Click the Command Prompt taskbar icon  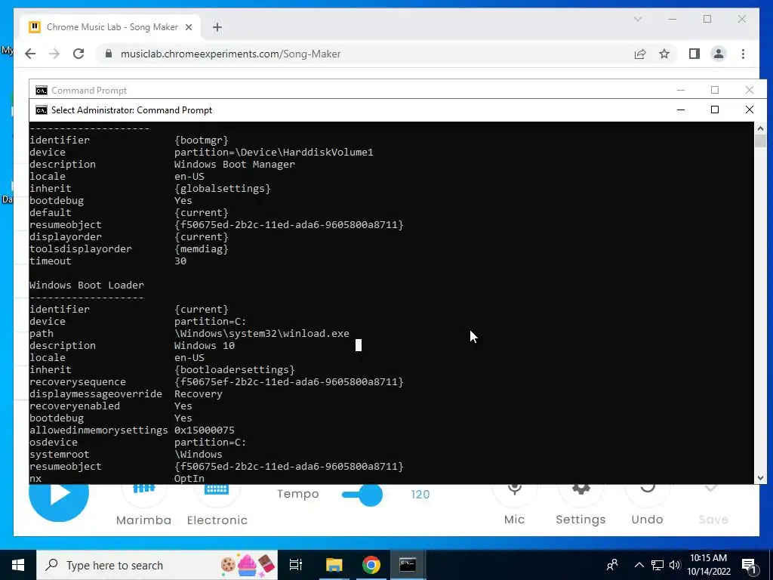click(x=408, y=565)
